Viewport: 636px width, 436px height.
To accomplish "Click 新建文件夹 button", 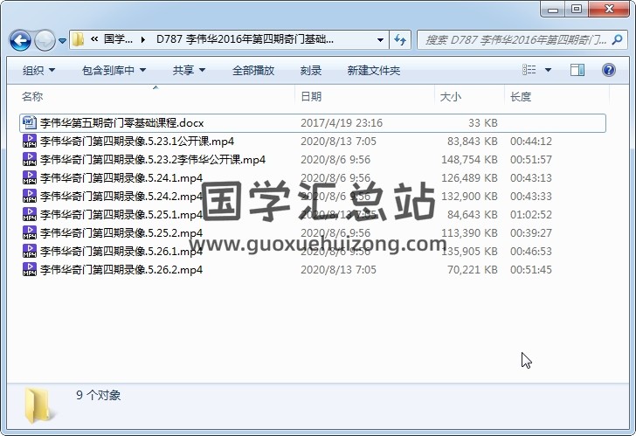I will (x=374, y=71).
